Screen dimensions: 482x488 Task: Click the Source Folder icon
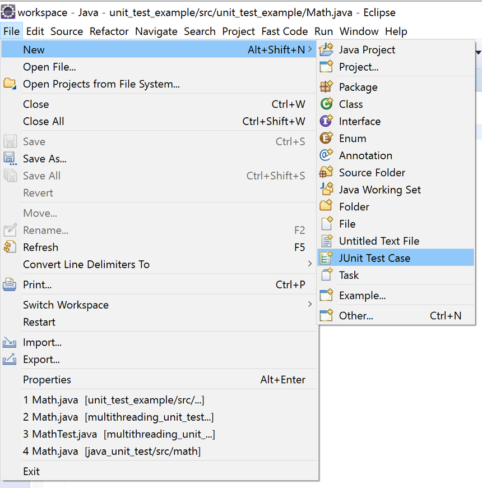(x=326, y=172)
